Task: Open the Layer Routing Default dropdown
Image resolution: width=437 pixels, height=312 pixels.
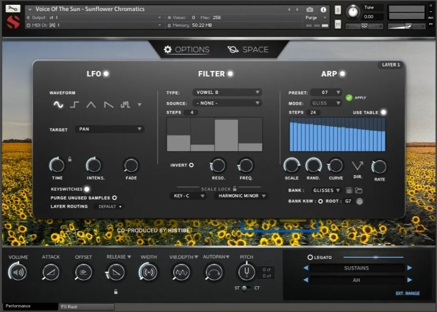Action: [x=110, y=207]
